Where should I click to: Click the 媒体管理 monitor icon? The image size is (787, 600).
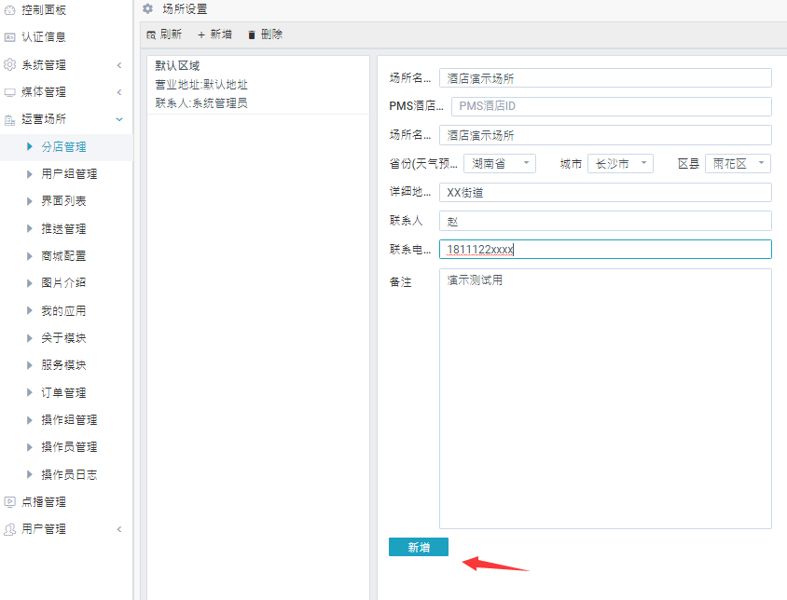[9, 92]
